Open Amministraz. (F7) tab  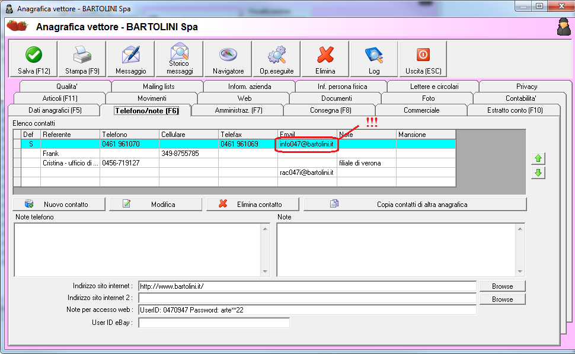[x=238, y=110]
